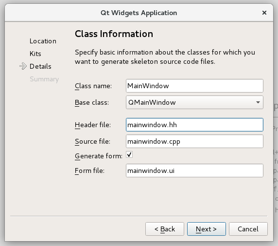Click the Header file label
Viewport: 278px width, 246px height.
pyautogui.click(x=93, y=125)
